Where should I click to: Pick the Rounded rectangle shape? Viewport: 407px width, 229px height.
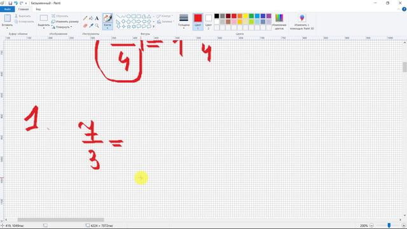(139, 17)
